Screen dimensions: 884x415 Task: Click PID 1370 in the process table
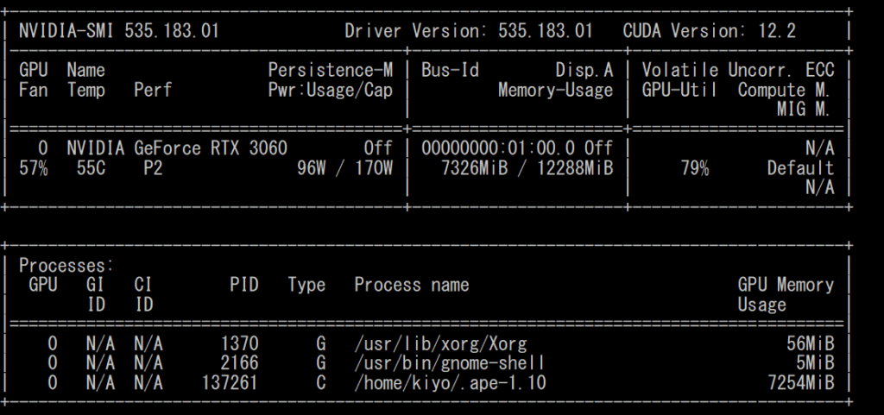239,343
